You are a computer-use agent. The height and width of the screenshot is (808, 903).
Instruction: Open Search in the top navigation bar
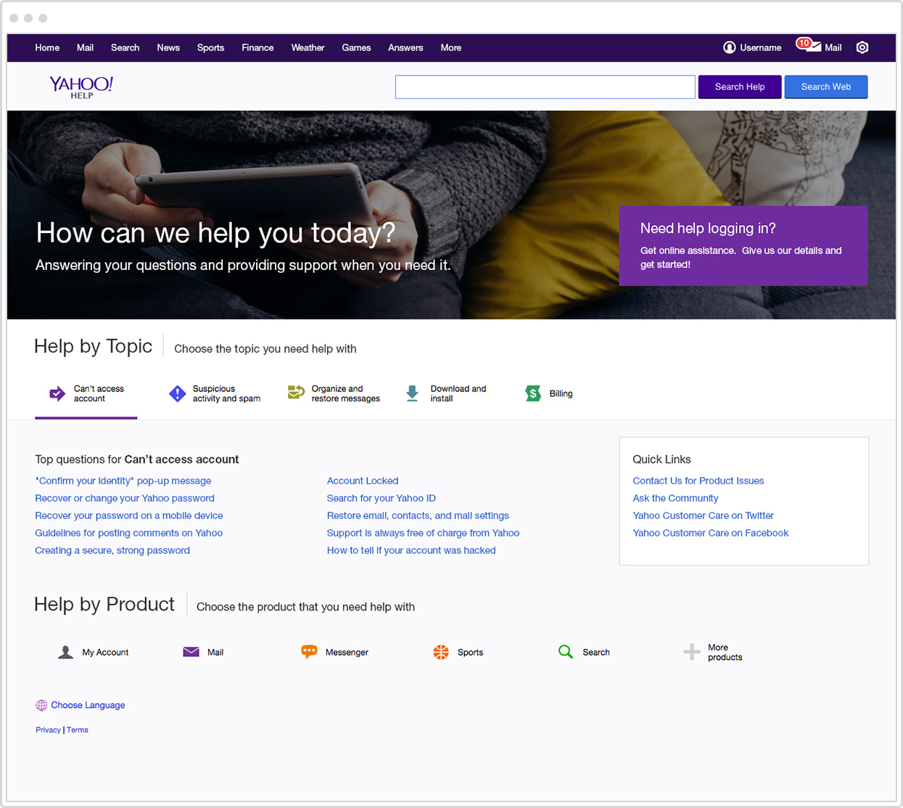coord(125,48)
